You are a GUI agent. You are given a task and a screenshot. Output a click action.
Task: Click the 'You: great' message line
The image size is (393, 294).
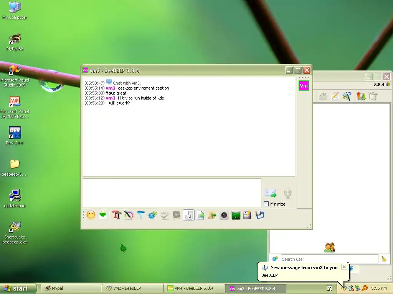tap(116, 93)
